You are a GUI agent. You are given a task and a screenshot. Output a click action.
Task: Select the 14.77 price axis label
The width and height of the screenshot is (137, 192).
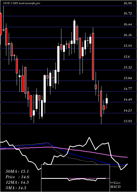[128, 89]
